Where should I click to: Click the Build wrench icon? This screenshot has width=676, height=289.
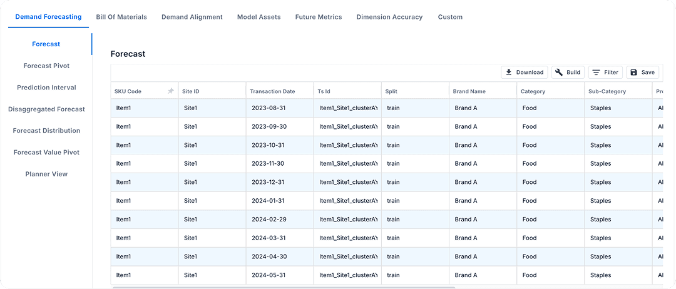pyautogui.click(x=559, y=73)
